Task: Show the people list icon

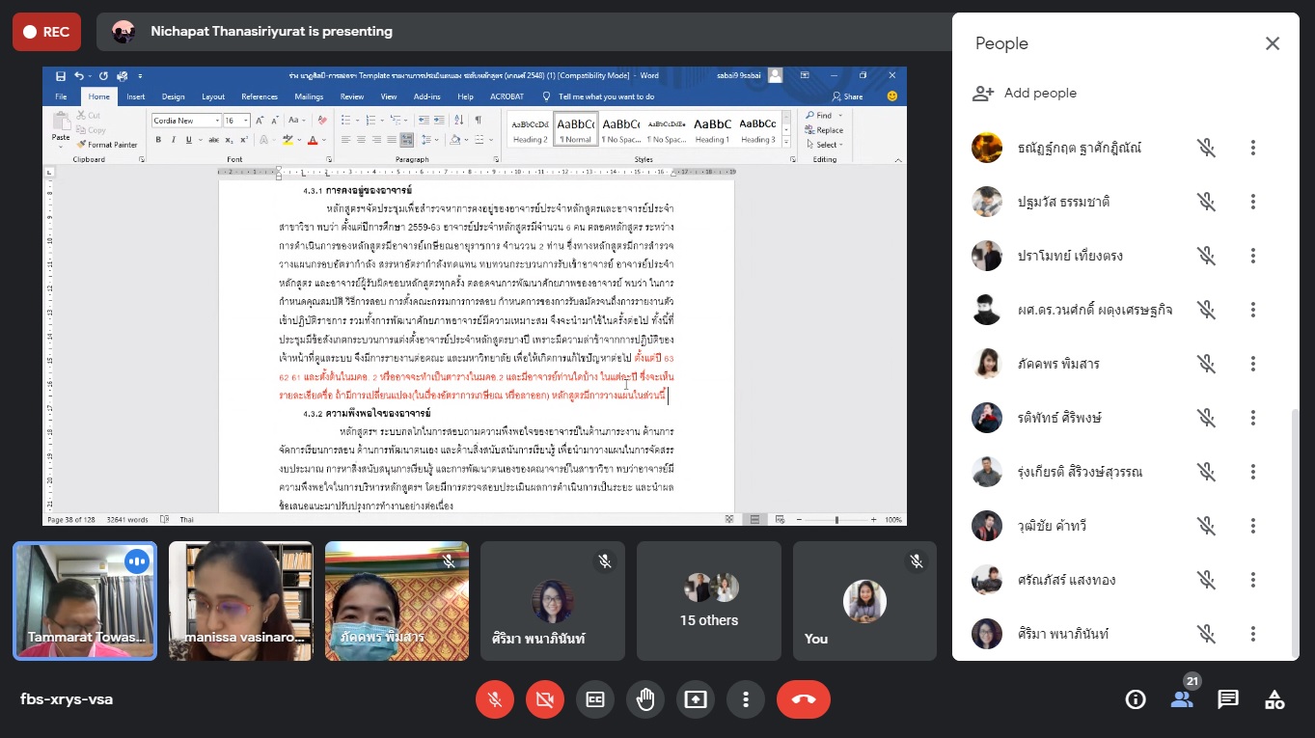Action: pos(1182,699)
